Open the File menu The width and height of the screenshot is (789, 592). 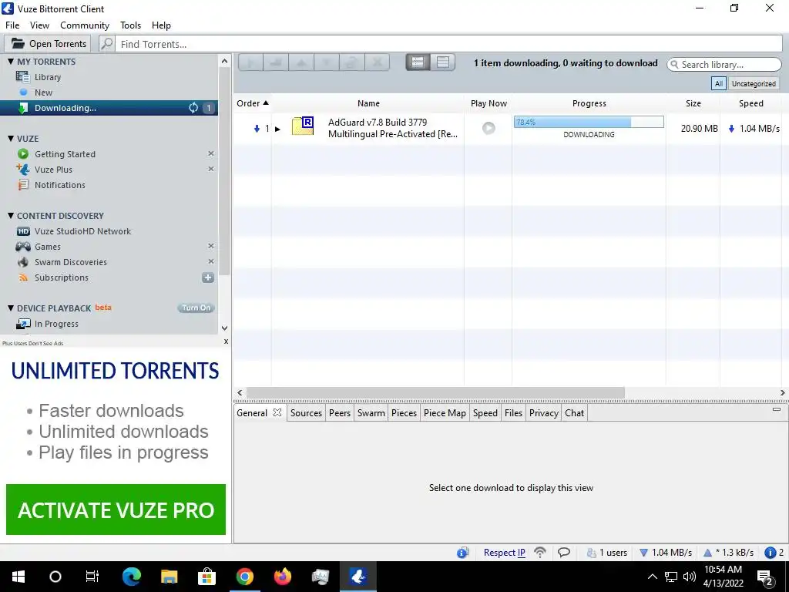point(12,25)
